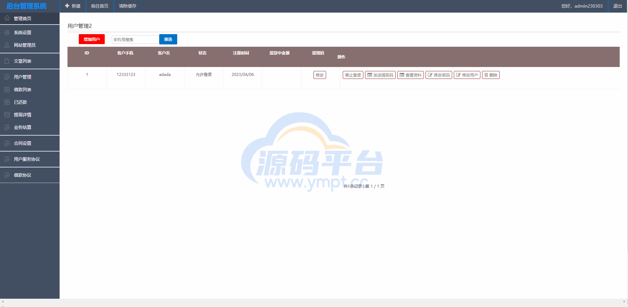Open 用户服务协议 sidebar item
This screenshot has width=628, height=307.
tap(30, 159)
